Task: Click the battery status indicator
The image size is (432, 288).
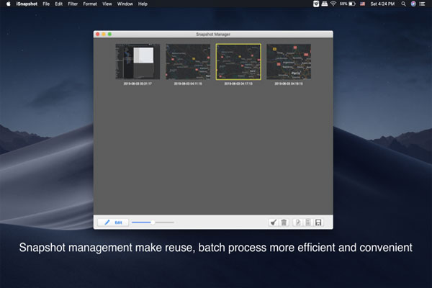Action: (351, 4)
